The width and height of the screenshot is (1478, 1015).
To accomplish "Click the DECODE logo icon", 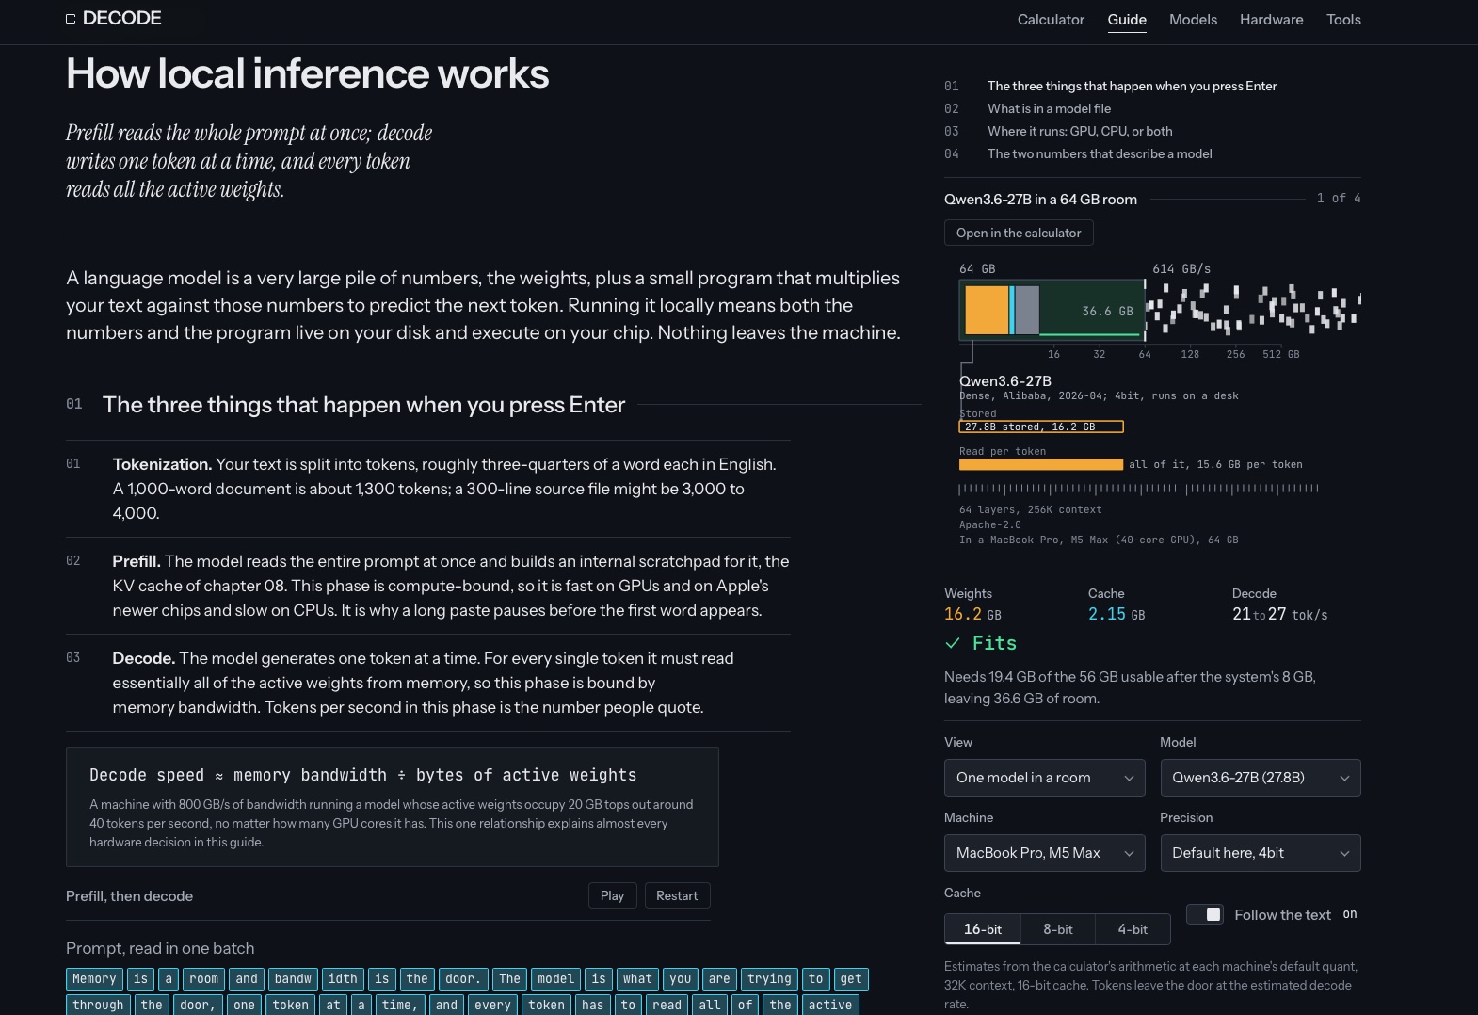I will point(71,19).
